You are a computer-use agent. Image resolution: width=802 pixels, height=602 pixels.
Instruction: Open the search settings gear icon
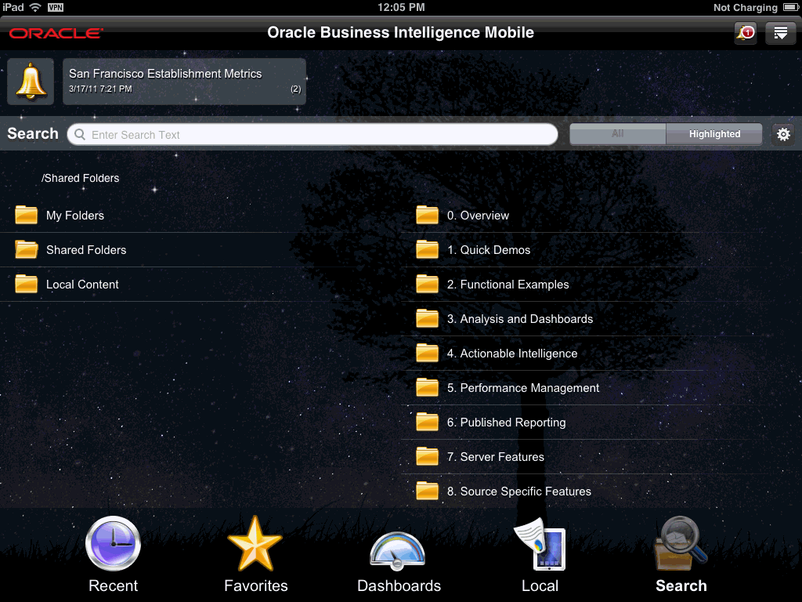782,133
